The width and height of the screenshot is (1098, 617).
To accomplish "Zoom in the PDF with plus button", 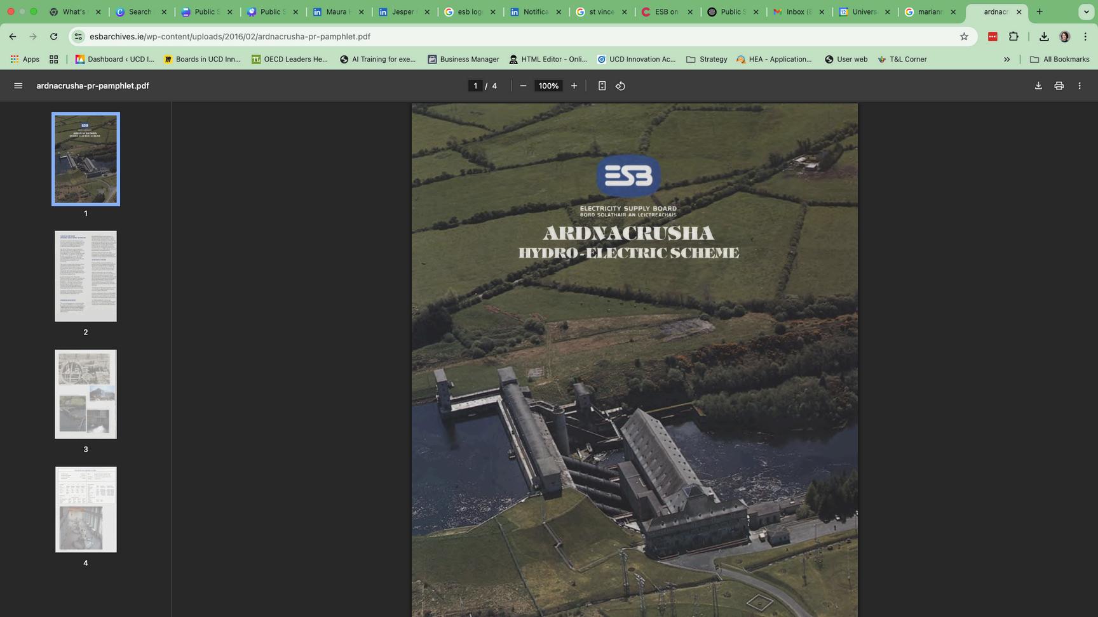I will [574, 86].
